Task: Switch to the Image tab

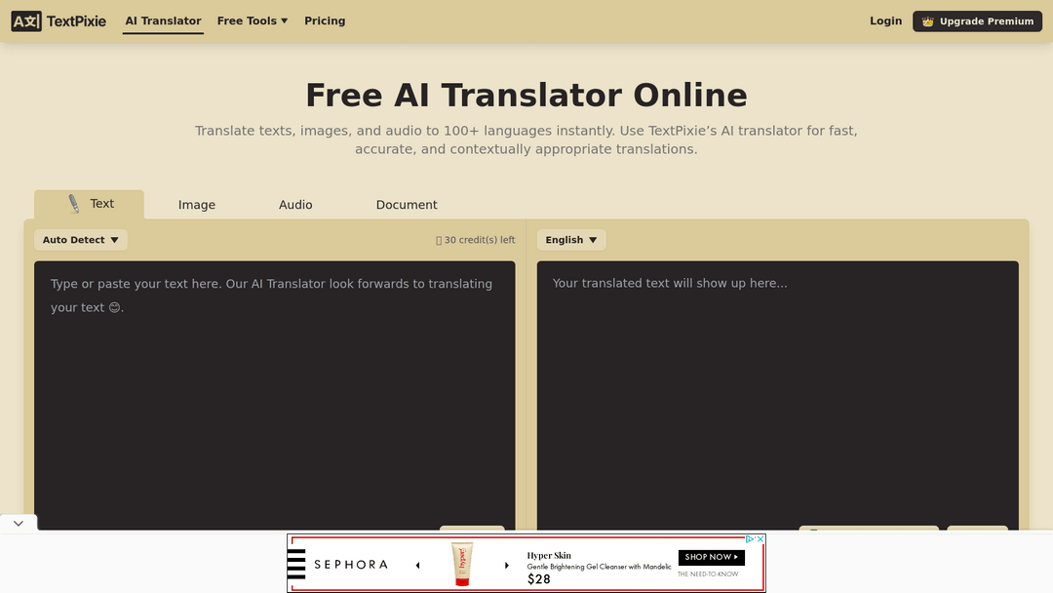Action: pyautogui.click(x=197, y=205)
